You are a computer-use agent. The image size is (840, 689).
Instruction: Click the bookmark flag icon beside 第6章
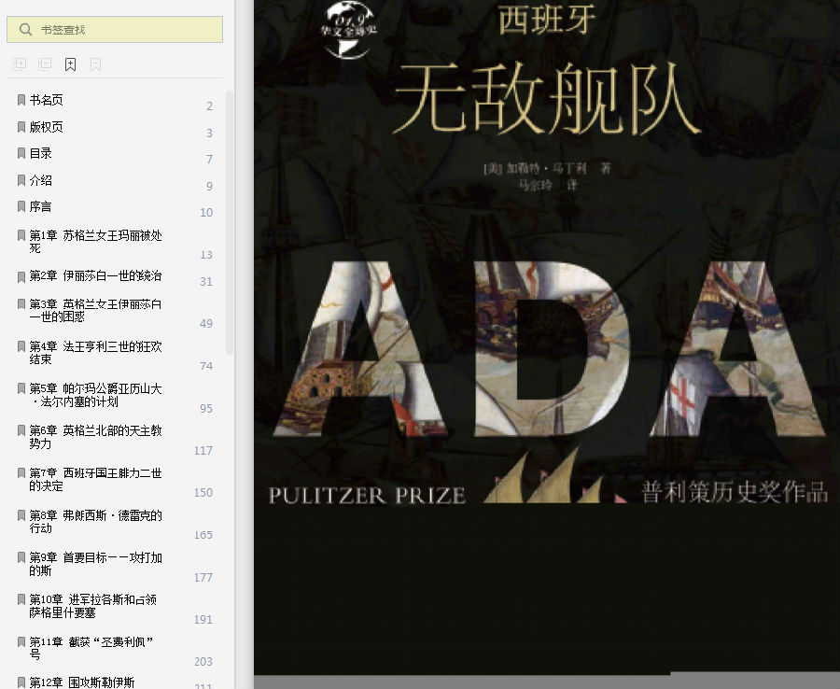click(x=21, y=430)
